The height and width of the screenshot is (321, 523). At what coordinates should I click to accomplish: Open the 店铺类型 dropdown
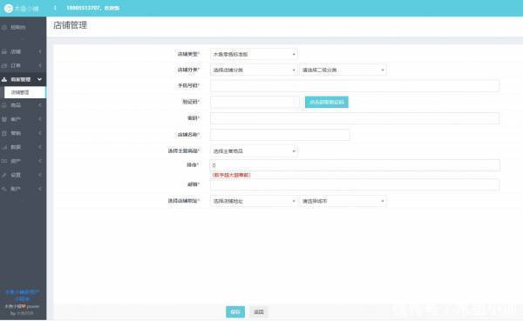pyautogui.click(x=254, y=54)
